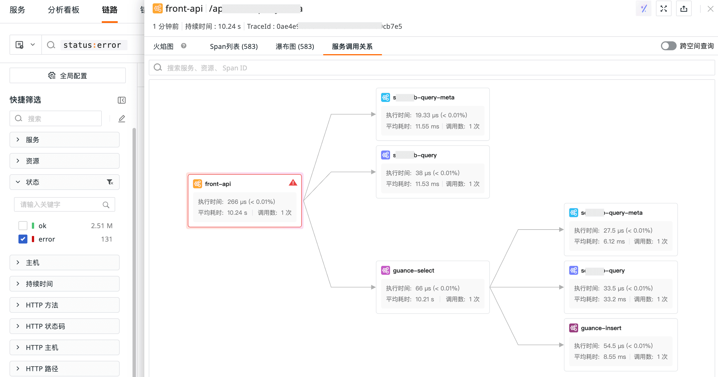Uncheck the error status checkbox

point(23,239)
